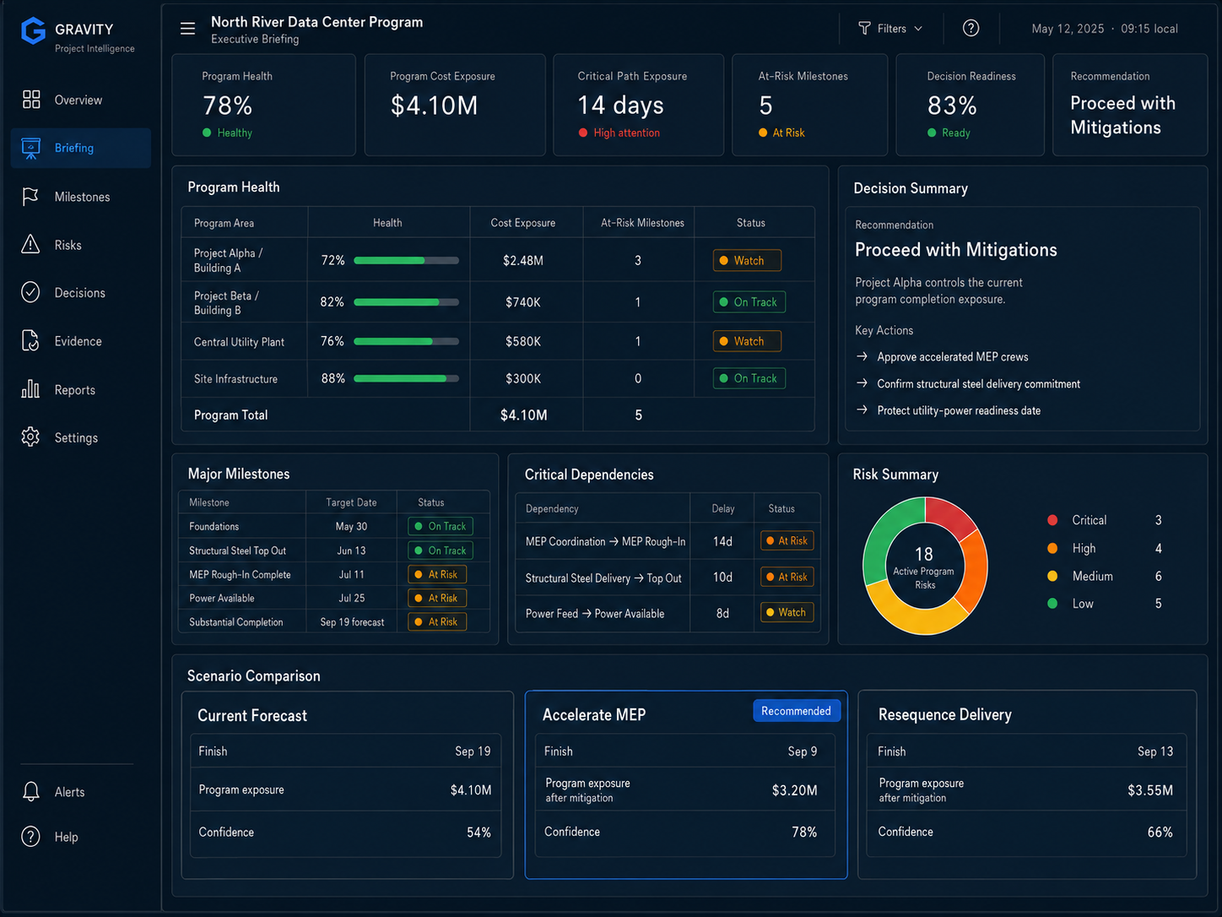This screenshot has width=1222, height=917.
Task: Click Approve accelerated MEP crews action
Action: click(953, 357)
